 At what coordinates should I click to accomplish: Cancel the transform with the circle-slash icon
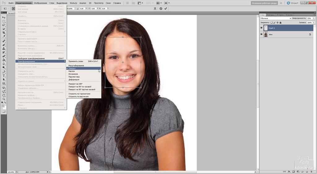161,9
